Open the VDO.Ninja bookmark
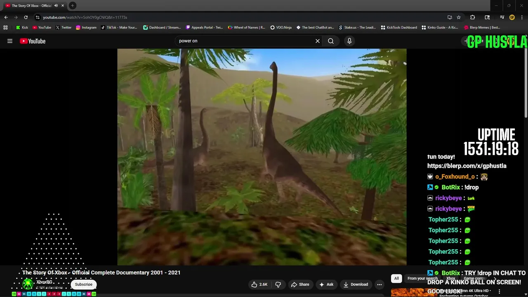Viewport: 528px width, 297px height. pyautogui.click(x=281, y=28)
